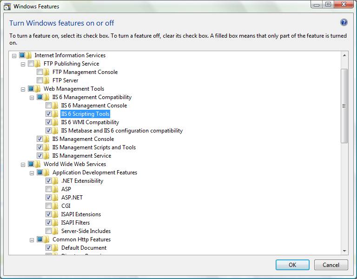This screenshot has height=279, width=357.
Task: Uncheck the IIS 6 WMI Compatibility checkbox
Action: click(48, 122)
